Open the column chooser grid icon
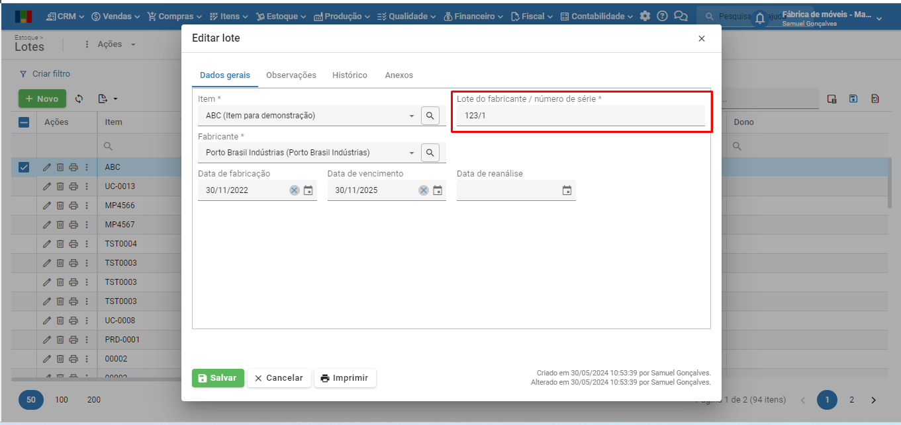This screenshot has height=425, width=901. (x=832, y=98)
